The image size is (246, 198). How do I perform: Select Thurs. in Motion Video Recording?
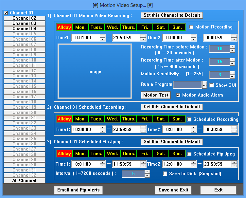(129, 27)
